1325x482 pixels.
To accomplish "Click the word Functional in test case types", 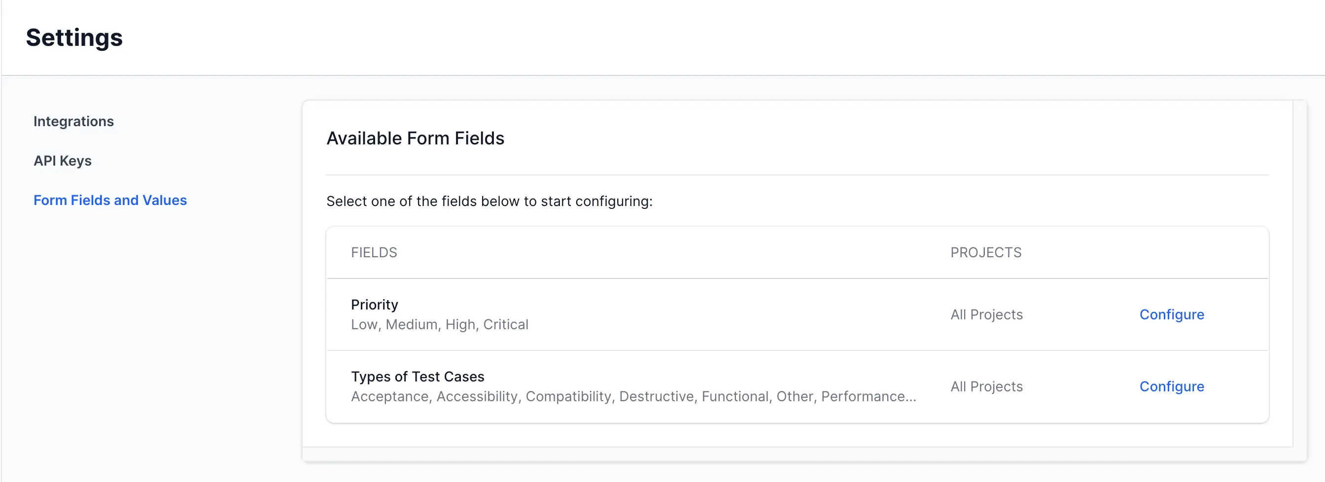I will (735, 397).
